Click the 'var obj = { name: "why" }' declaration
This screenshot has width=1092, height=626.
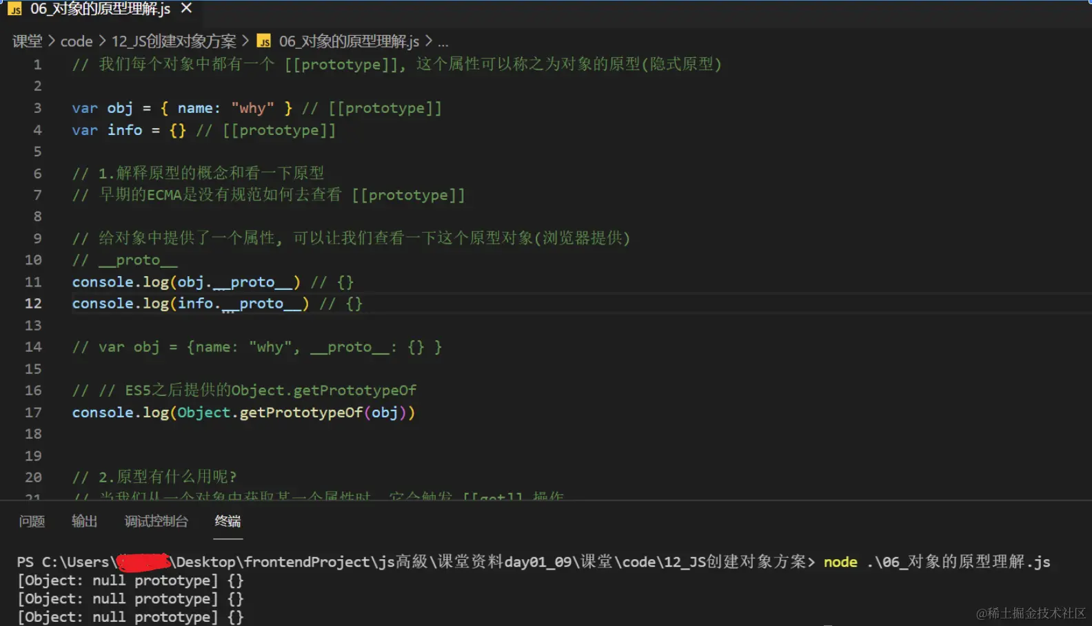point(182,108)
